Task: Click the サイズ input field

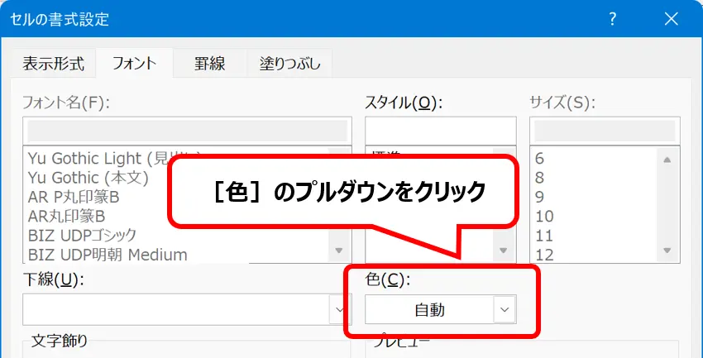Action: tap(605, 131)
